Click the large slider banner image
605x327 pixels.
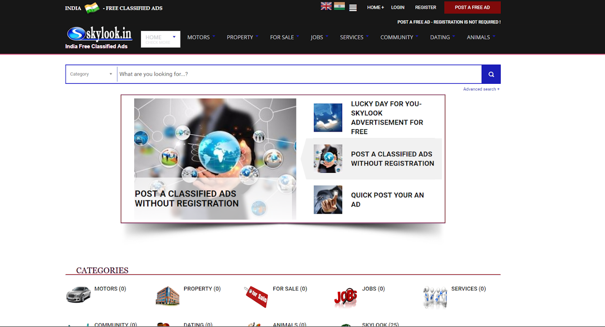tap(215, 159)
